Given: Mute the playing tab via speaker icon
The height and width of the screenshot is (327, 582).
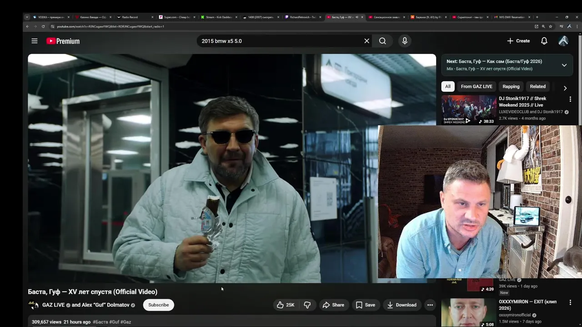Looking at the screenshot, I should 357,17.
